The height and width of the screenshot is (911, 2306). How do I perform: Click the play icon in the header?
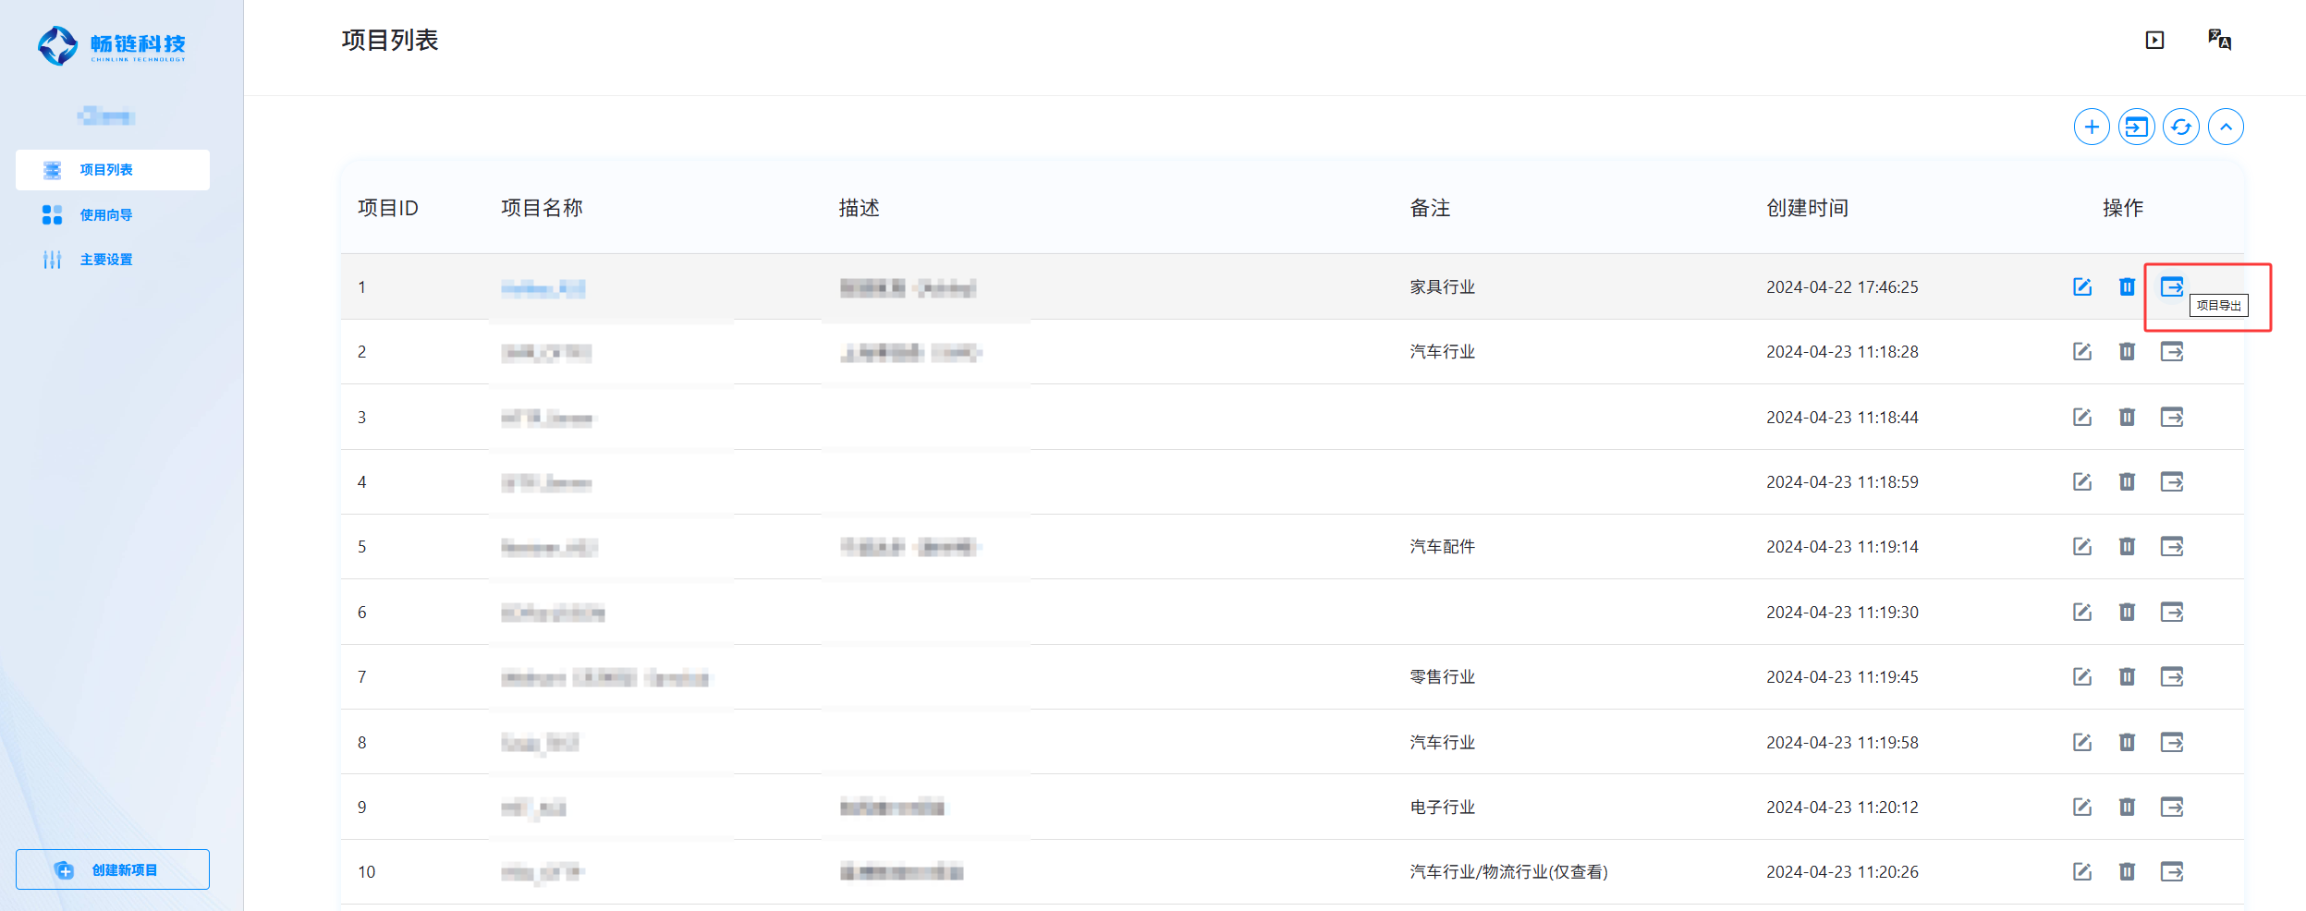[2154, 40]
